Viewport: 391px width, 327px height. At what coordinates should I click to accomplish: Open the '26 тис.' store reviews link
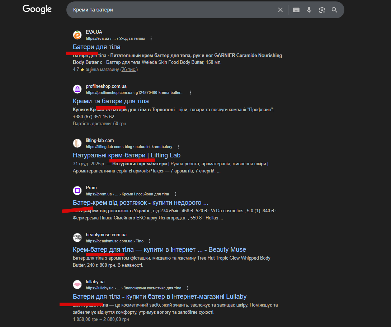click(129, 70)
